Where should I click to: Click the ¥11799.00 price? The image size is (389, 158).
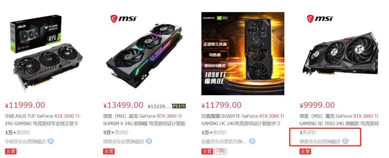click(221, 105)
